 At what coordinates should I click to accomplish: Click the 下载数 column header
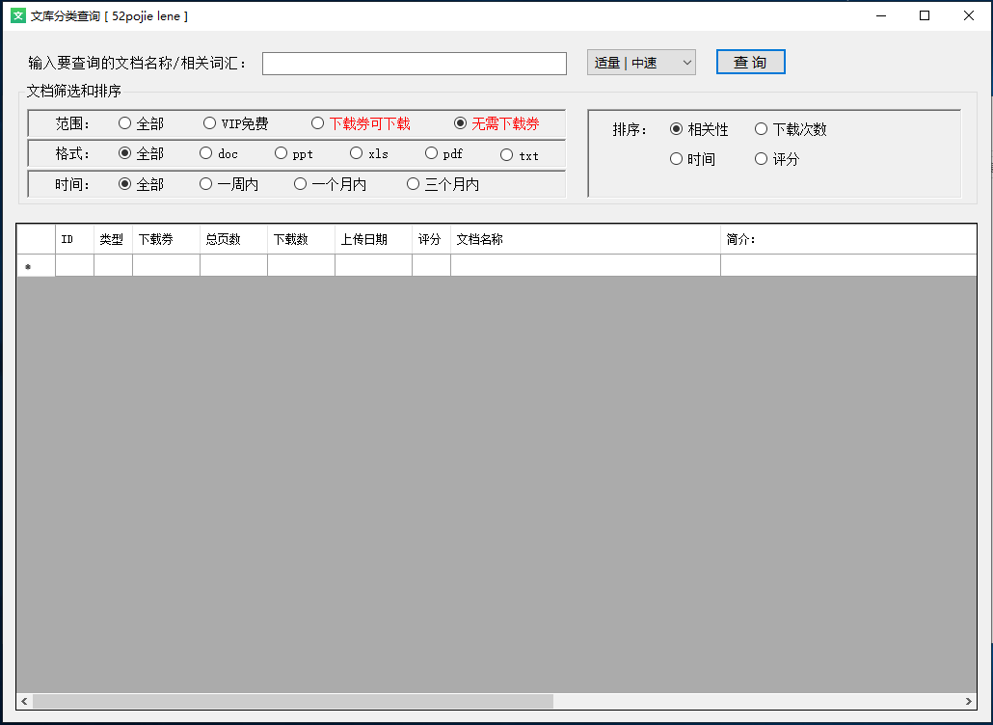302,239
